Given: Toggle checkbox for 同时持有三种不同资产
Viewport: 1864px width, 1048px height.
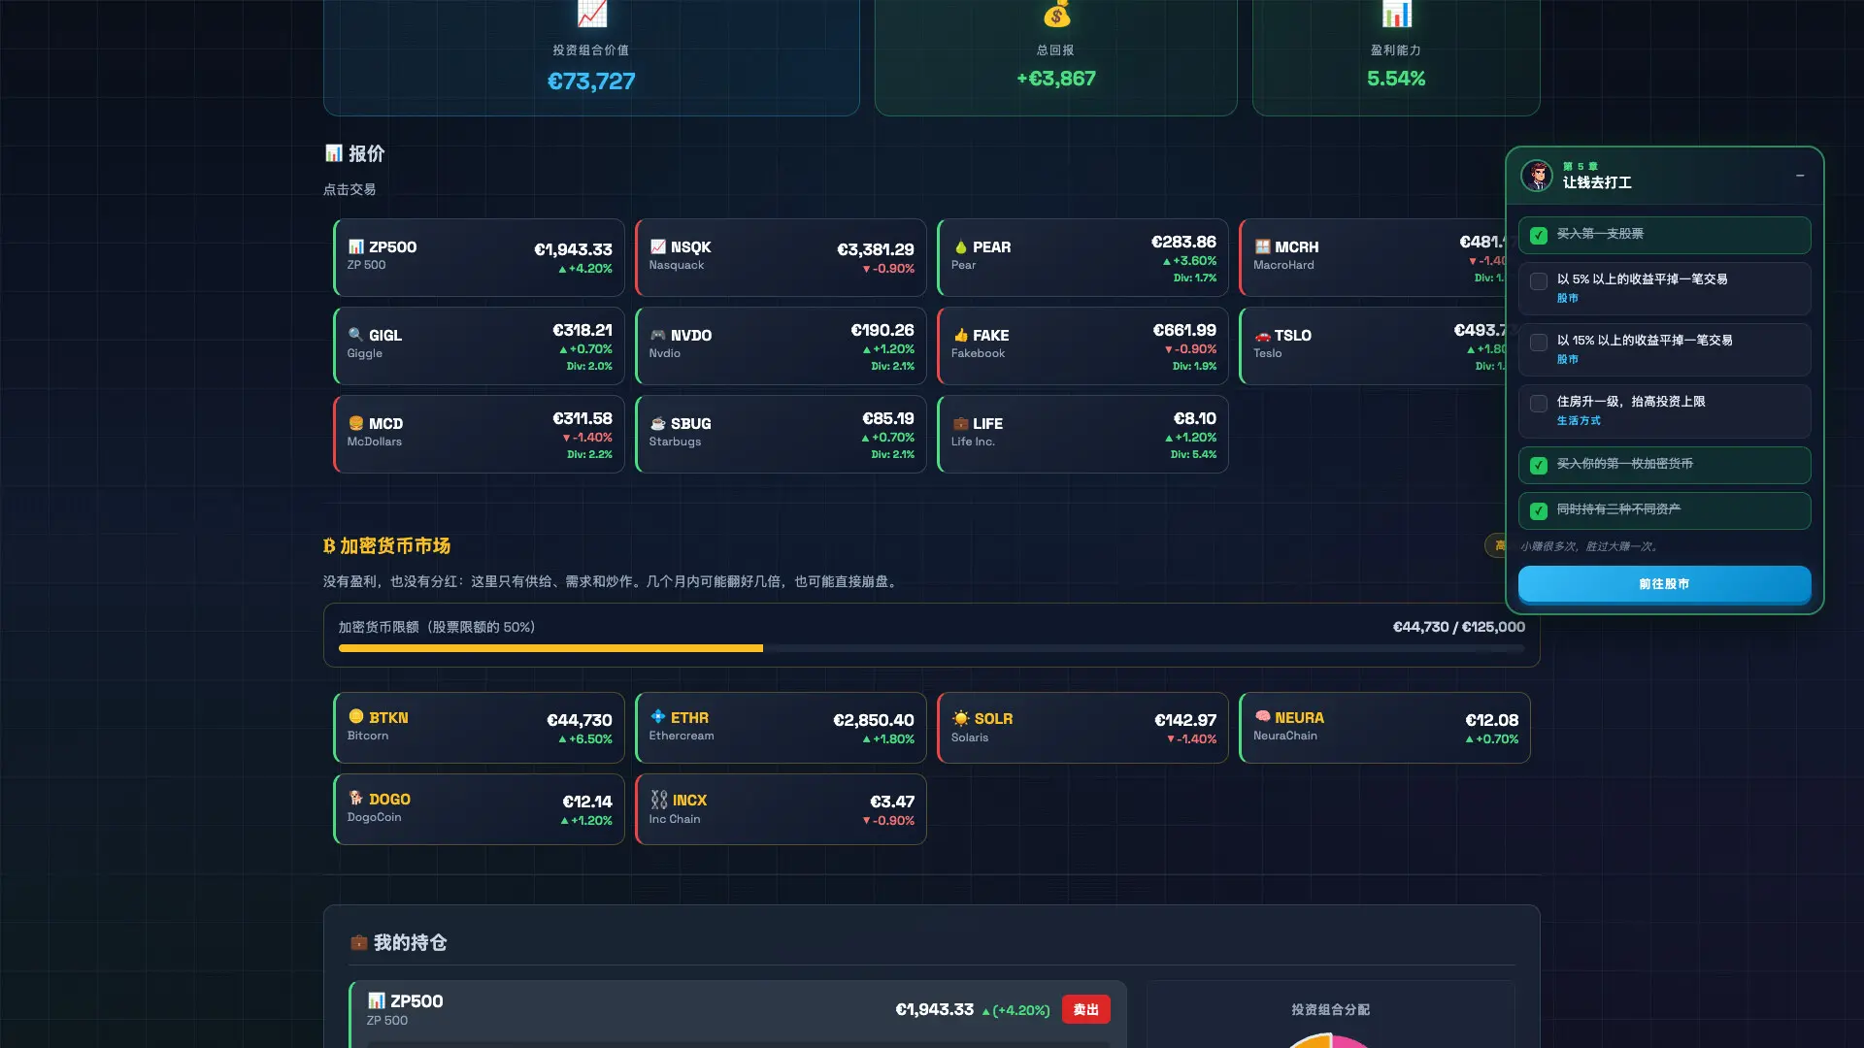Looking at the screenshot, I should (x=1538, y=511).
